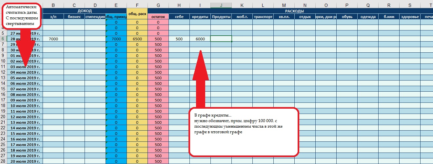Click остаток 500 in 19 июля row
The height and width of the screenshot is (164, 433).
point(158,155)
